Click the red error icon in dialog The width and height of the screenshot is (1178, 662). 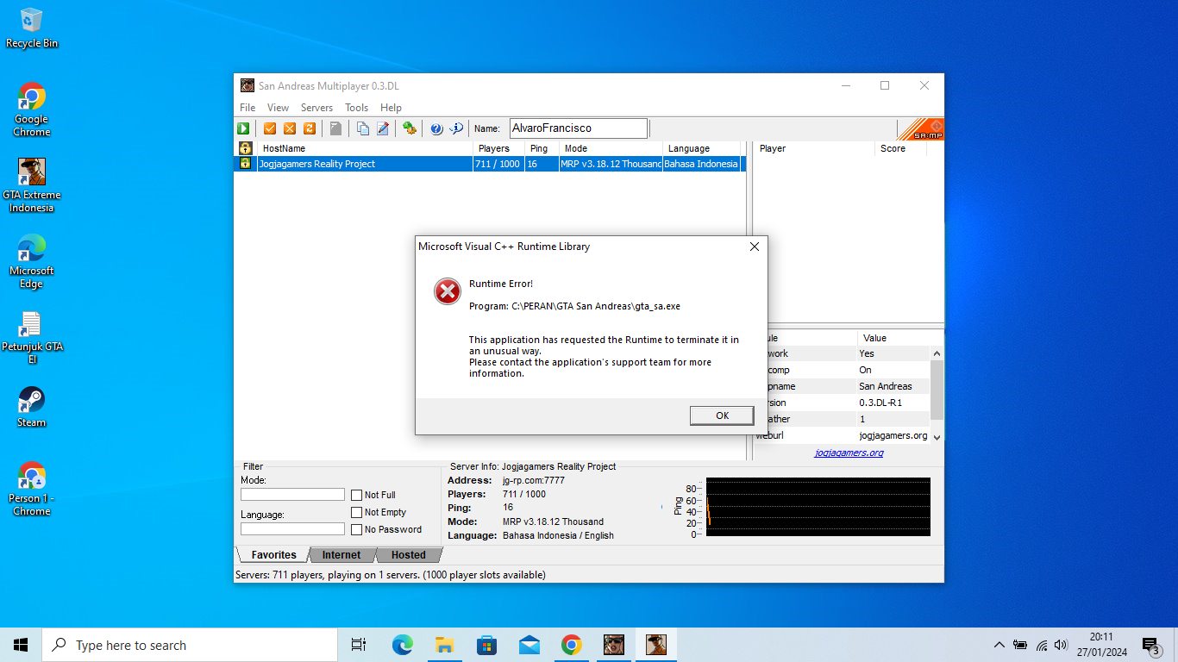[448, 292]
